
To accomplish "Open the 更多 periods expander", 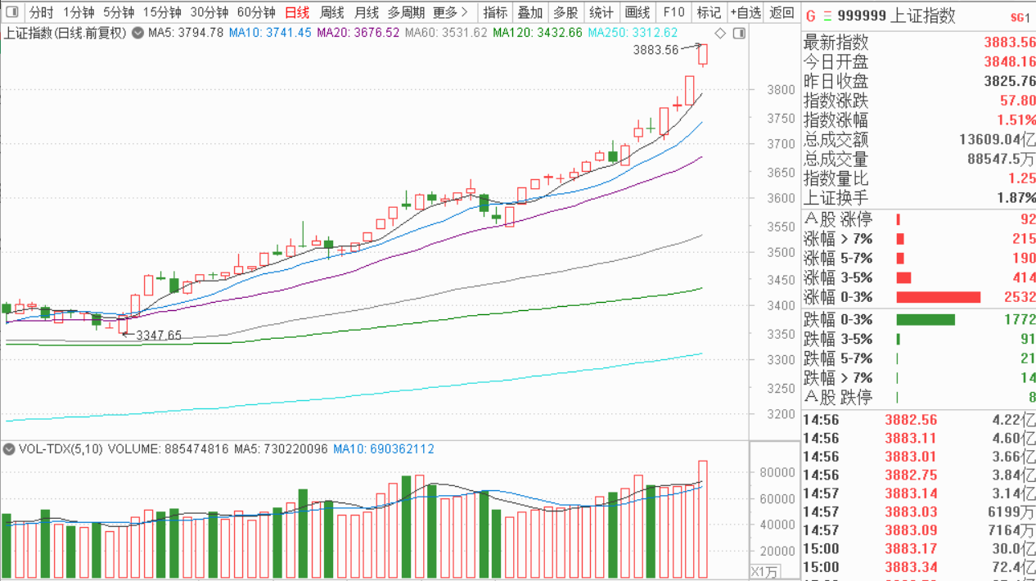I will (x=451, y=12).
